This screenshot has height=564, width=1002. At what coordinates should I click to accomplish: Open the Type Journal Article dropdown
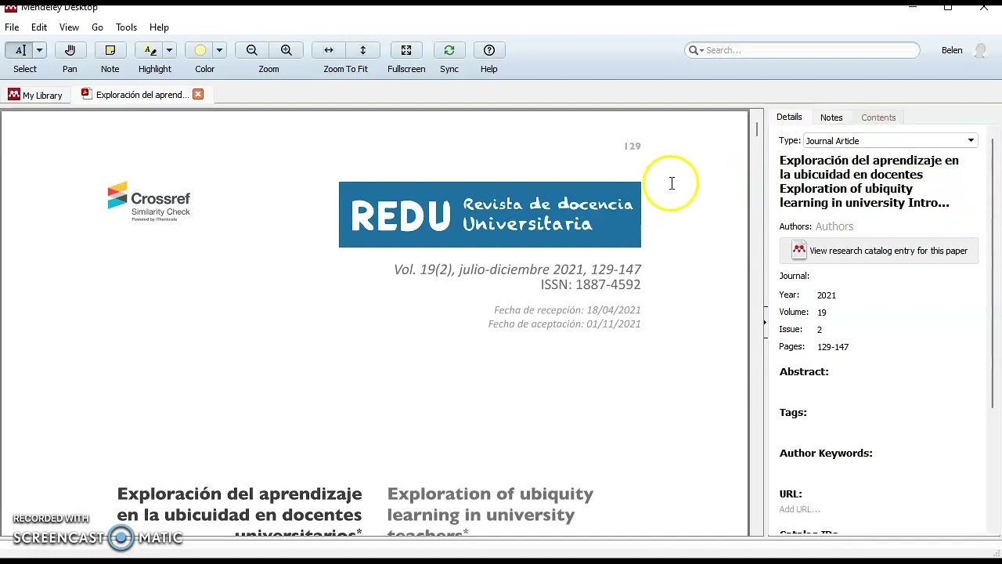pyautogui.click(x=890, y=141)
